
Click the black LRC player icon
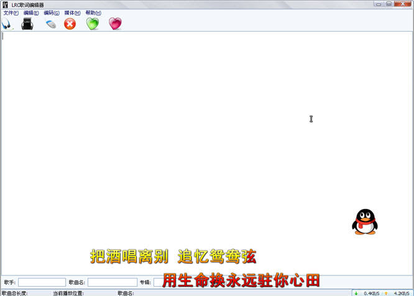click(x=27, y=24)
